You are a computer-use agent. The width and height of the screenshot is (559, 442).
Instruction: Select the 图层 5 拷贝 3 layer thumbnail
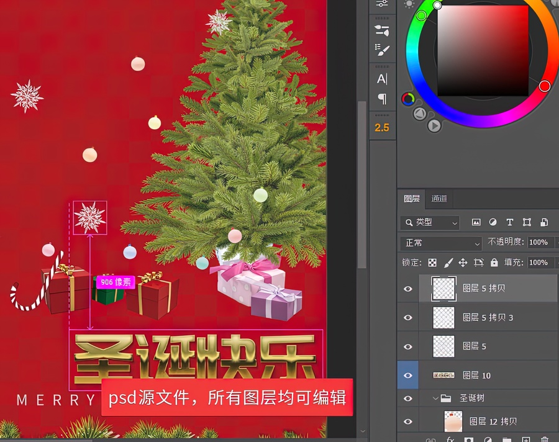click(443, 318)
